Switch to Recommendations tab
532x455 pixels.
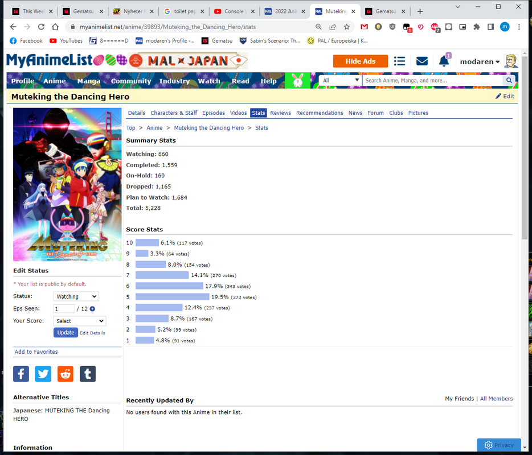click(320, 113)
